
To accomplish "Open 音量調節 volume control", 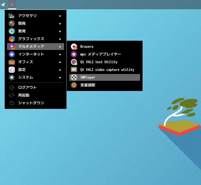I will coord(105,85).
